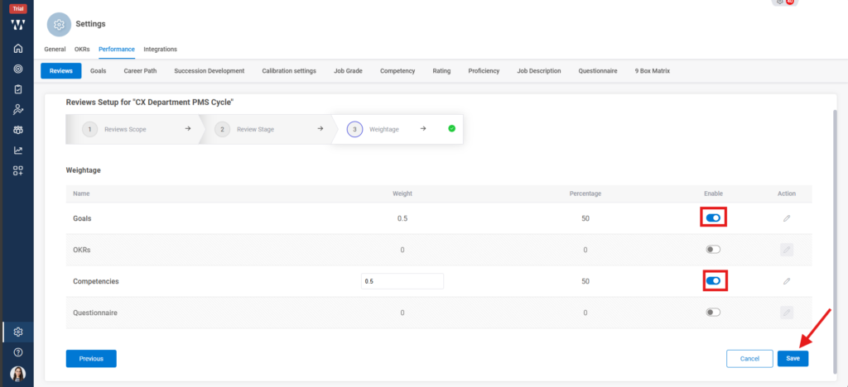This screenshot has width=848, height=387.
Task: Click the Enable column header
Action: tap(713, 193)
